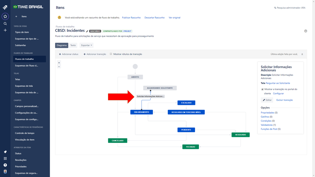Select the ESCALADO status node
This screenshot has width=315, height=177.
tap(186, 103)
